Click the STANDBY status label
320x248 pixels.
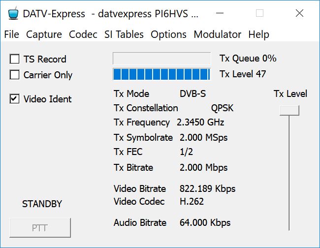point(42,204)
